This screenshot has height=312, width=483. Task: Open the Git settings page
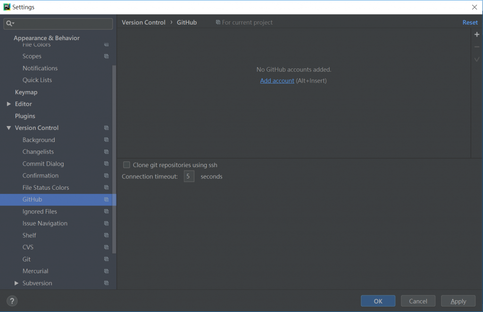(26, 259)
